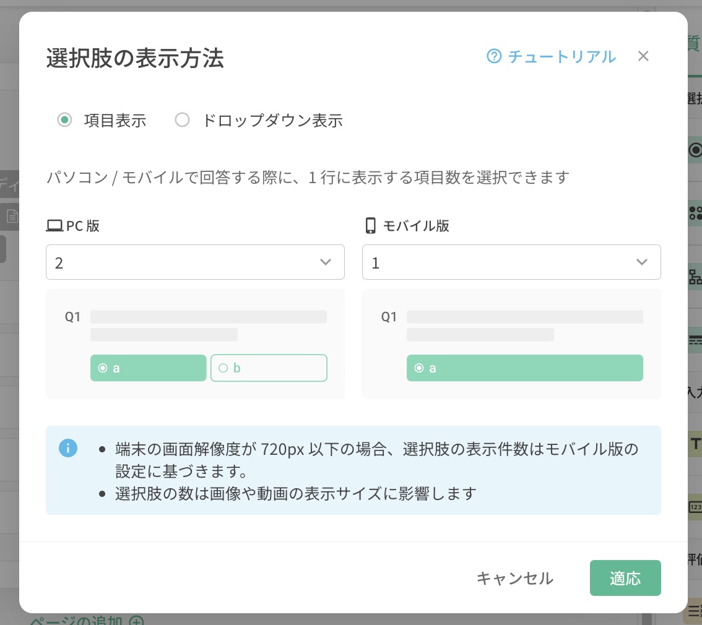
Task: Click the 適応 apply button
Action: tap(625, 578)
